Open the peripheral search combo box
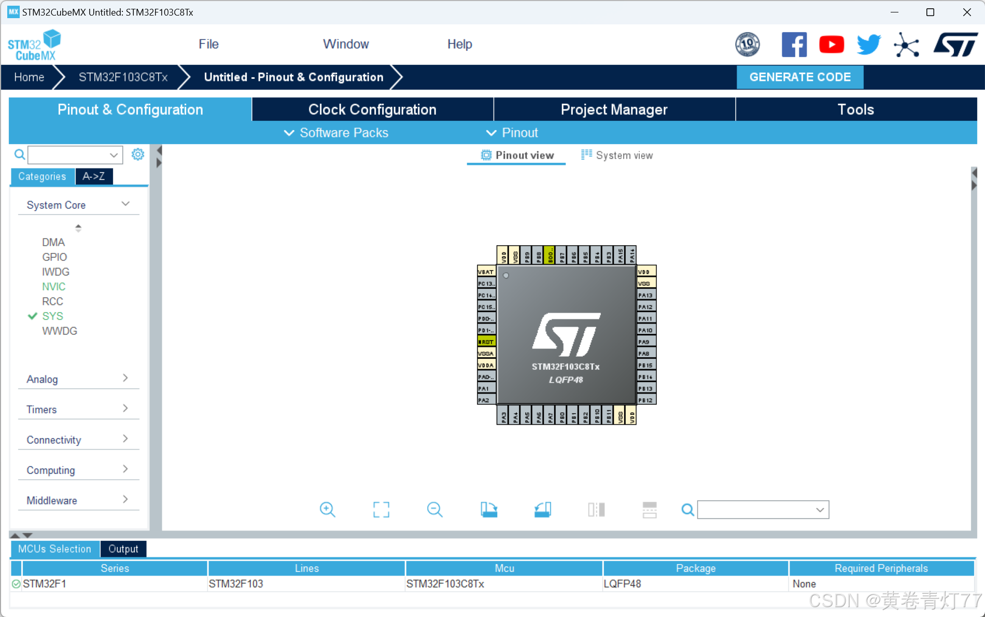The image size is (985, 617). tap(75, 155)
